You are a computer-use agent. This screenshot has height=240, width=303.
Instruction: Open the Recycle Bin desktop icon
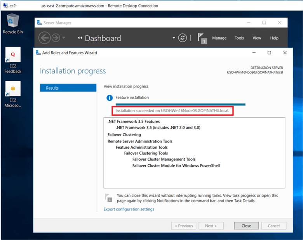13,24
